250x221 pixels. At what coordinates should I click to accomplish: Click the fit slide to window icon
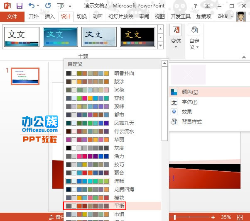[239, 217]
